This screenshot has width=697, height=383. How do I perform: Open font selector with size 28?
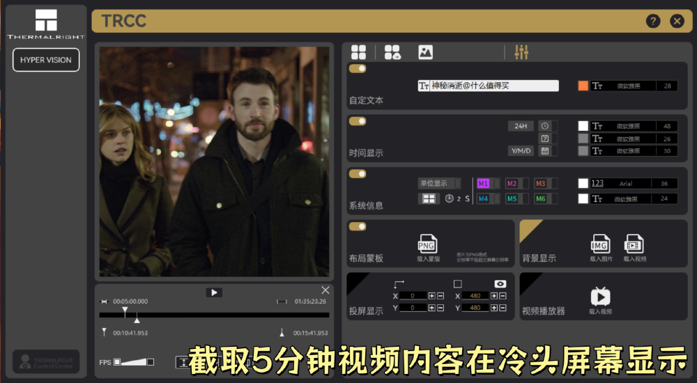(634, 86)
